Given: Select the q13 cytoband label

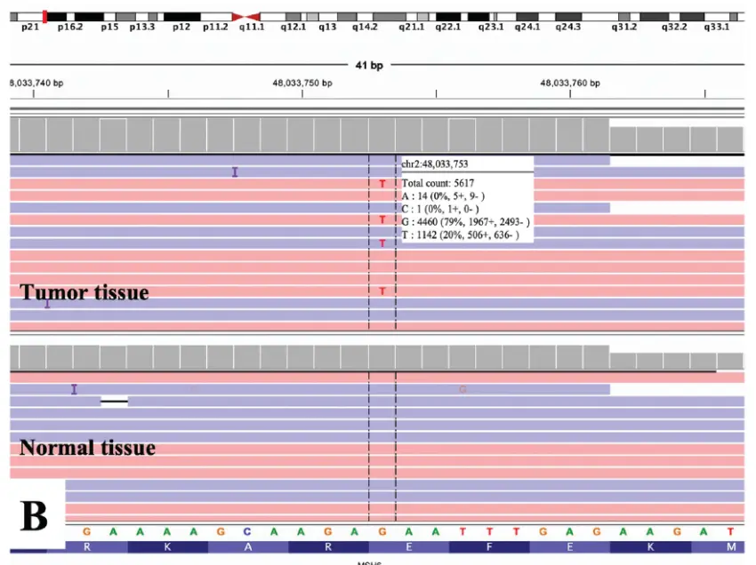Looking at the screenshot, I should click(327, 27).
